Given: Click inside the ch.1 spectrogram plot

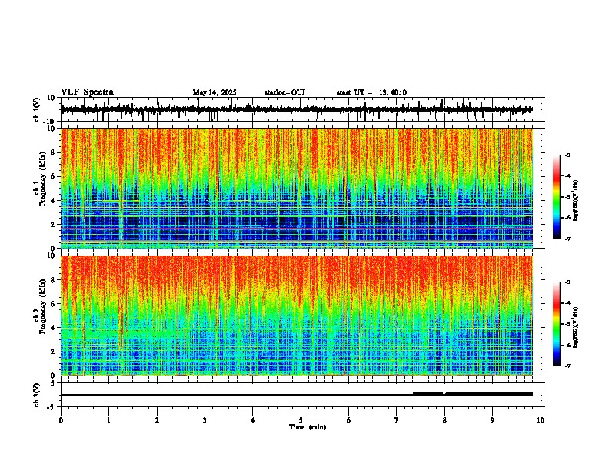Looking at the screenshot, I should pos(297,188).
